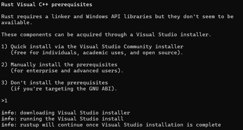The height and width of the screenshot is (130, 243).
Task: Click the line starting 'Rust requires a linker'
Action: point(117,17)
